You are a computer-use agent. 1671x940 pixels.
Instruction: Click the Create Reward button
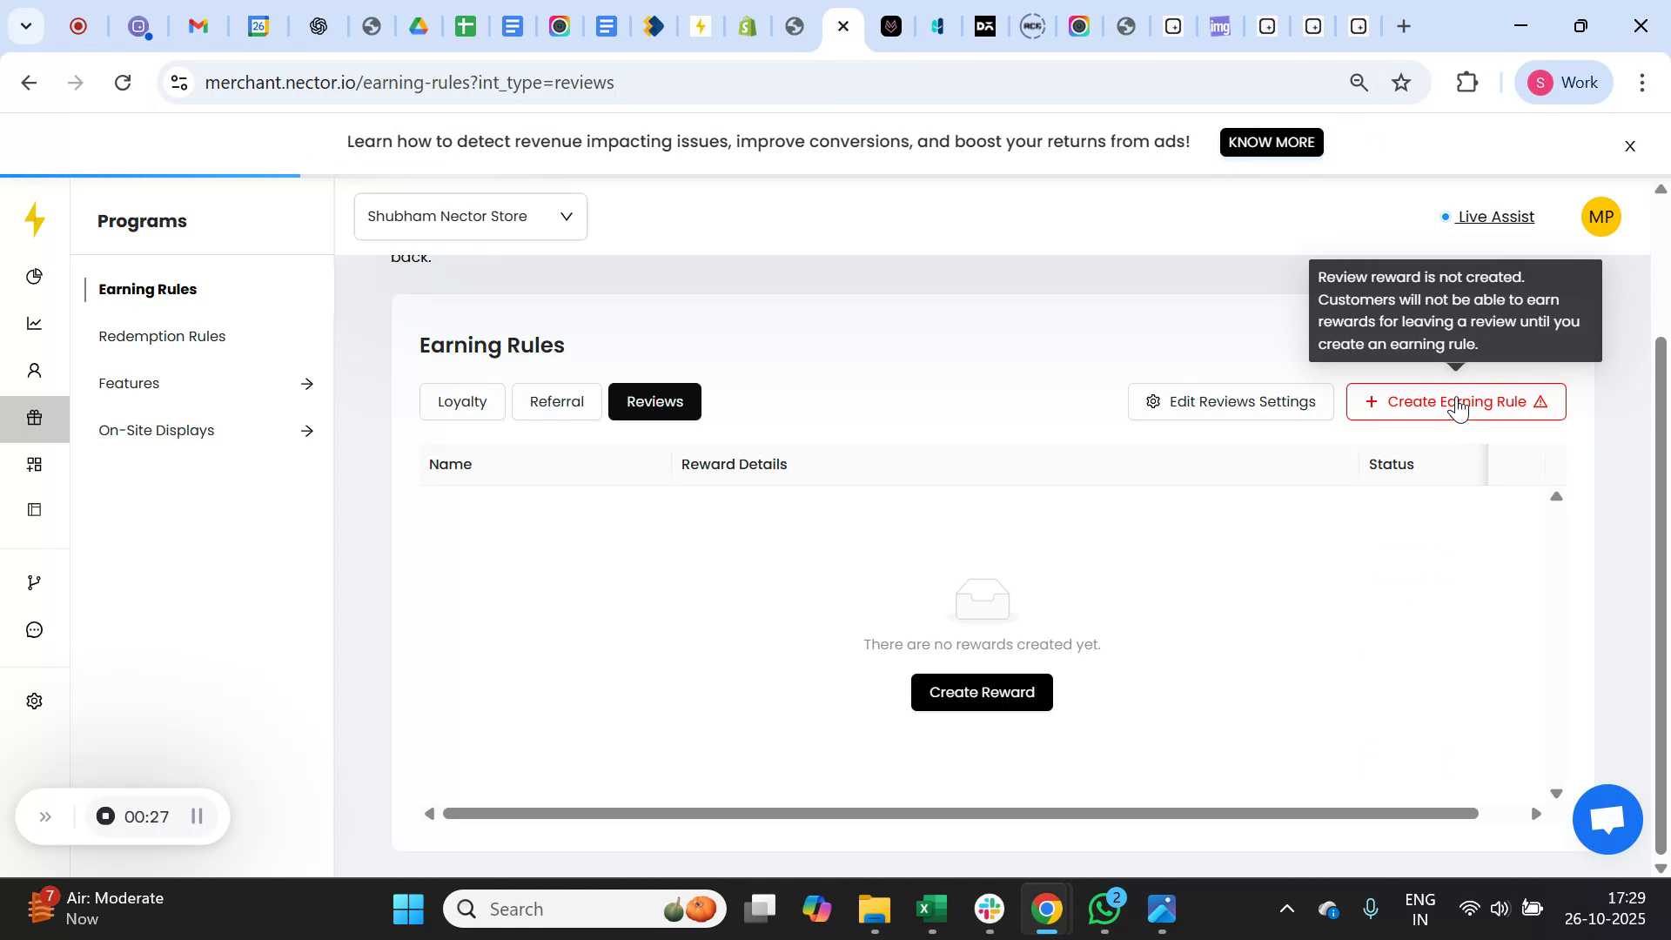tap(981, 692)
